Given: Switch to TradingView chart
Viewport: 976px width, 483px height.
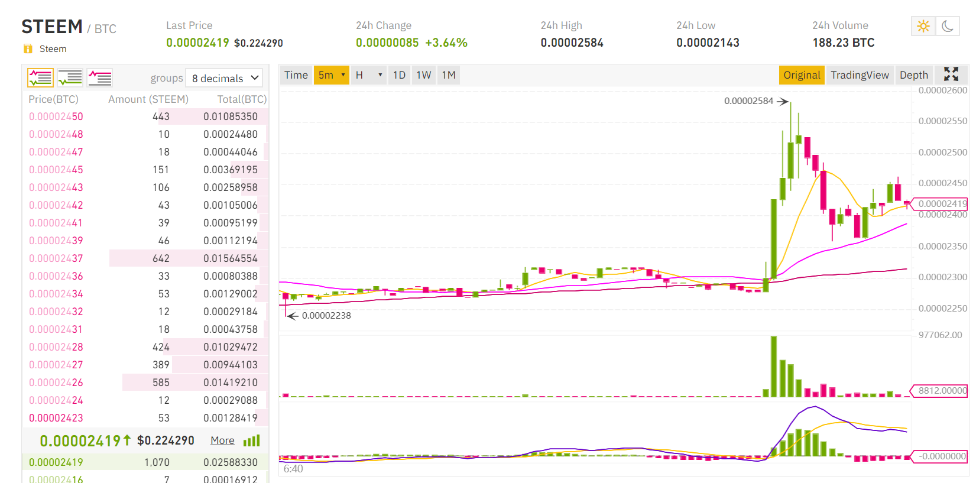Looking at the screenshot, I should coord(860,75).
